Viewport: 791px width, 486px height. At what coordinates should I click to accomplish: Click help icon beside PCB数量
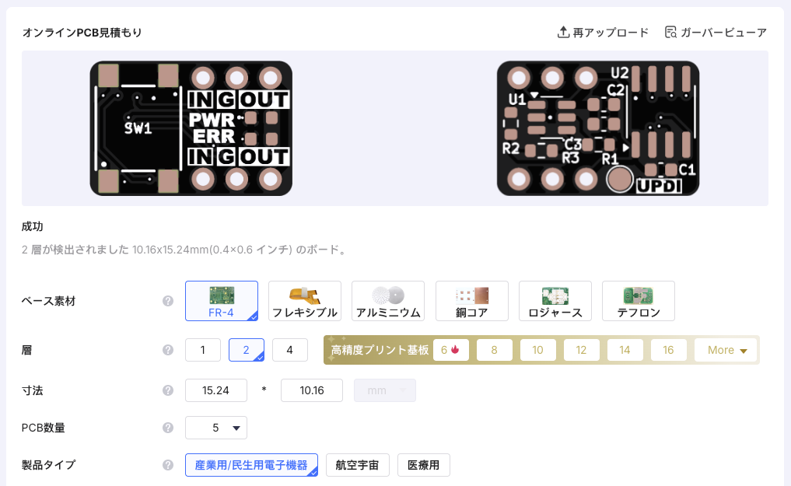(x=167, y=428)
